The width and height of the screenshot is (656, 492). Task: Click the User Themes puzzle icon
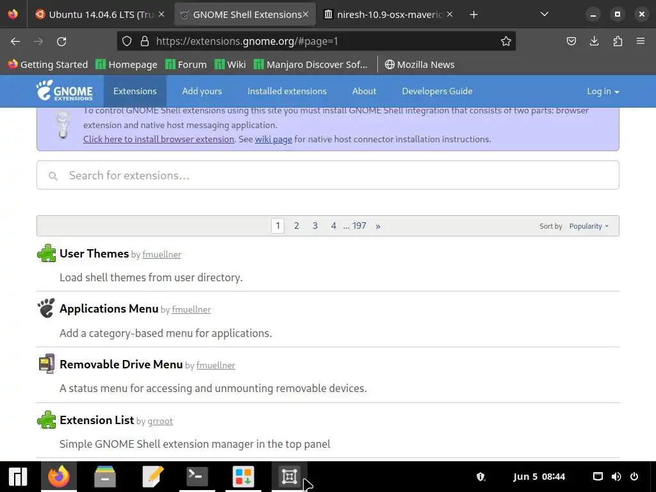click(x=46, y=254)
